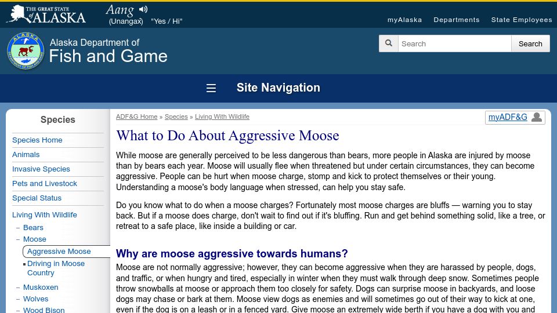Open Species Home in sidebar

coord(37,140)
